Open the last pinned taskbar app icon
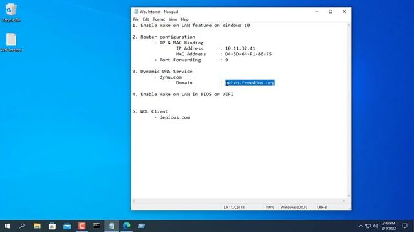This screenshot has height=232, width=414. coord(141,226)
